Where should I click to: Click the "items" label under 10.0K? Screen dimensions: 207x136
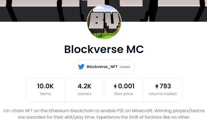click(x=45, y=94)
